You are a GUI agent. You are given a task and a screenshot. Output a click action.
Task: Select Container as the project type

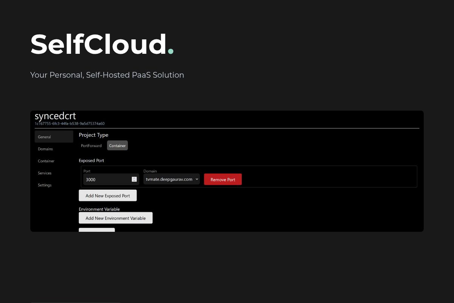coord(117,145)
